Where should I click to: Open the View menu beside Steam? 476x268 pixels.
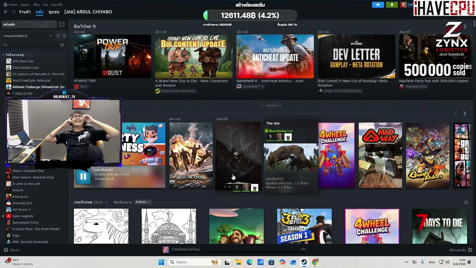25,5
